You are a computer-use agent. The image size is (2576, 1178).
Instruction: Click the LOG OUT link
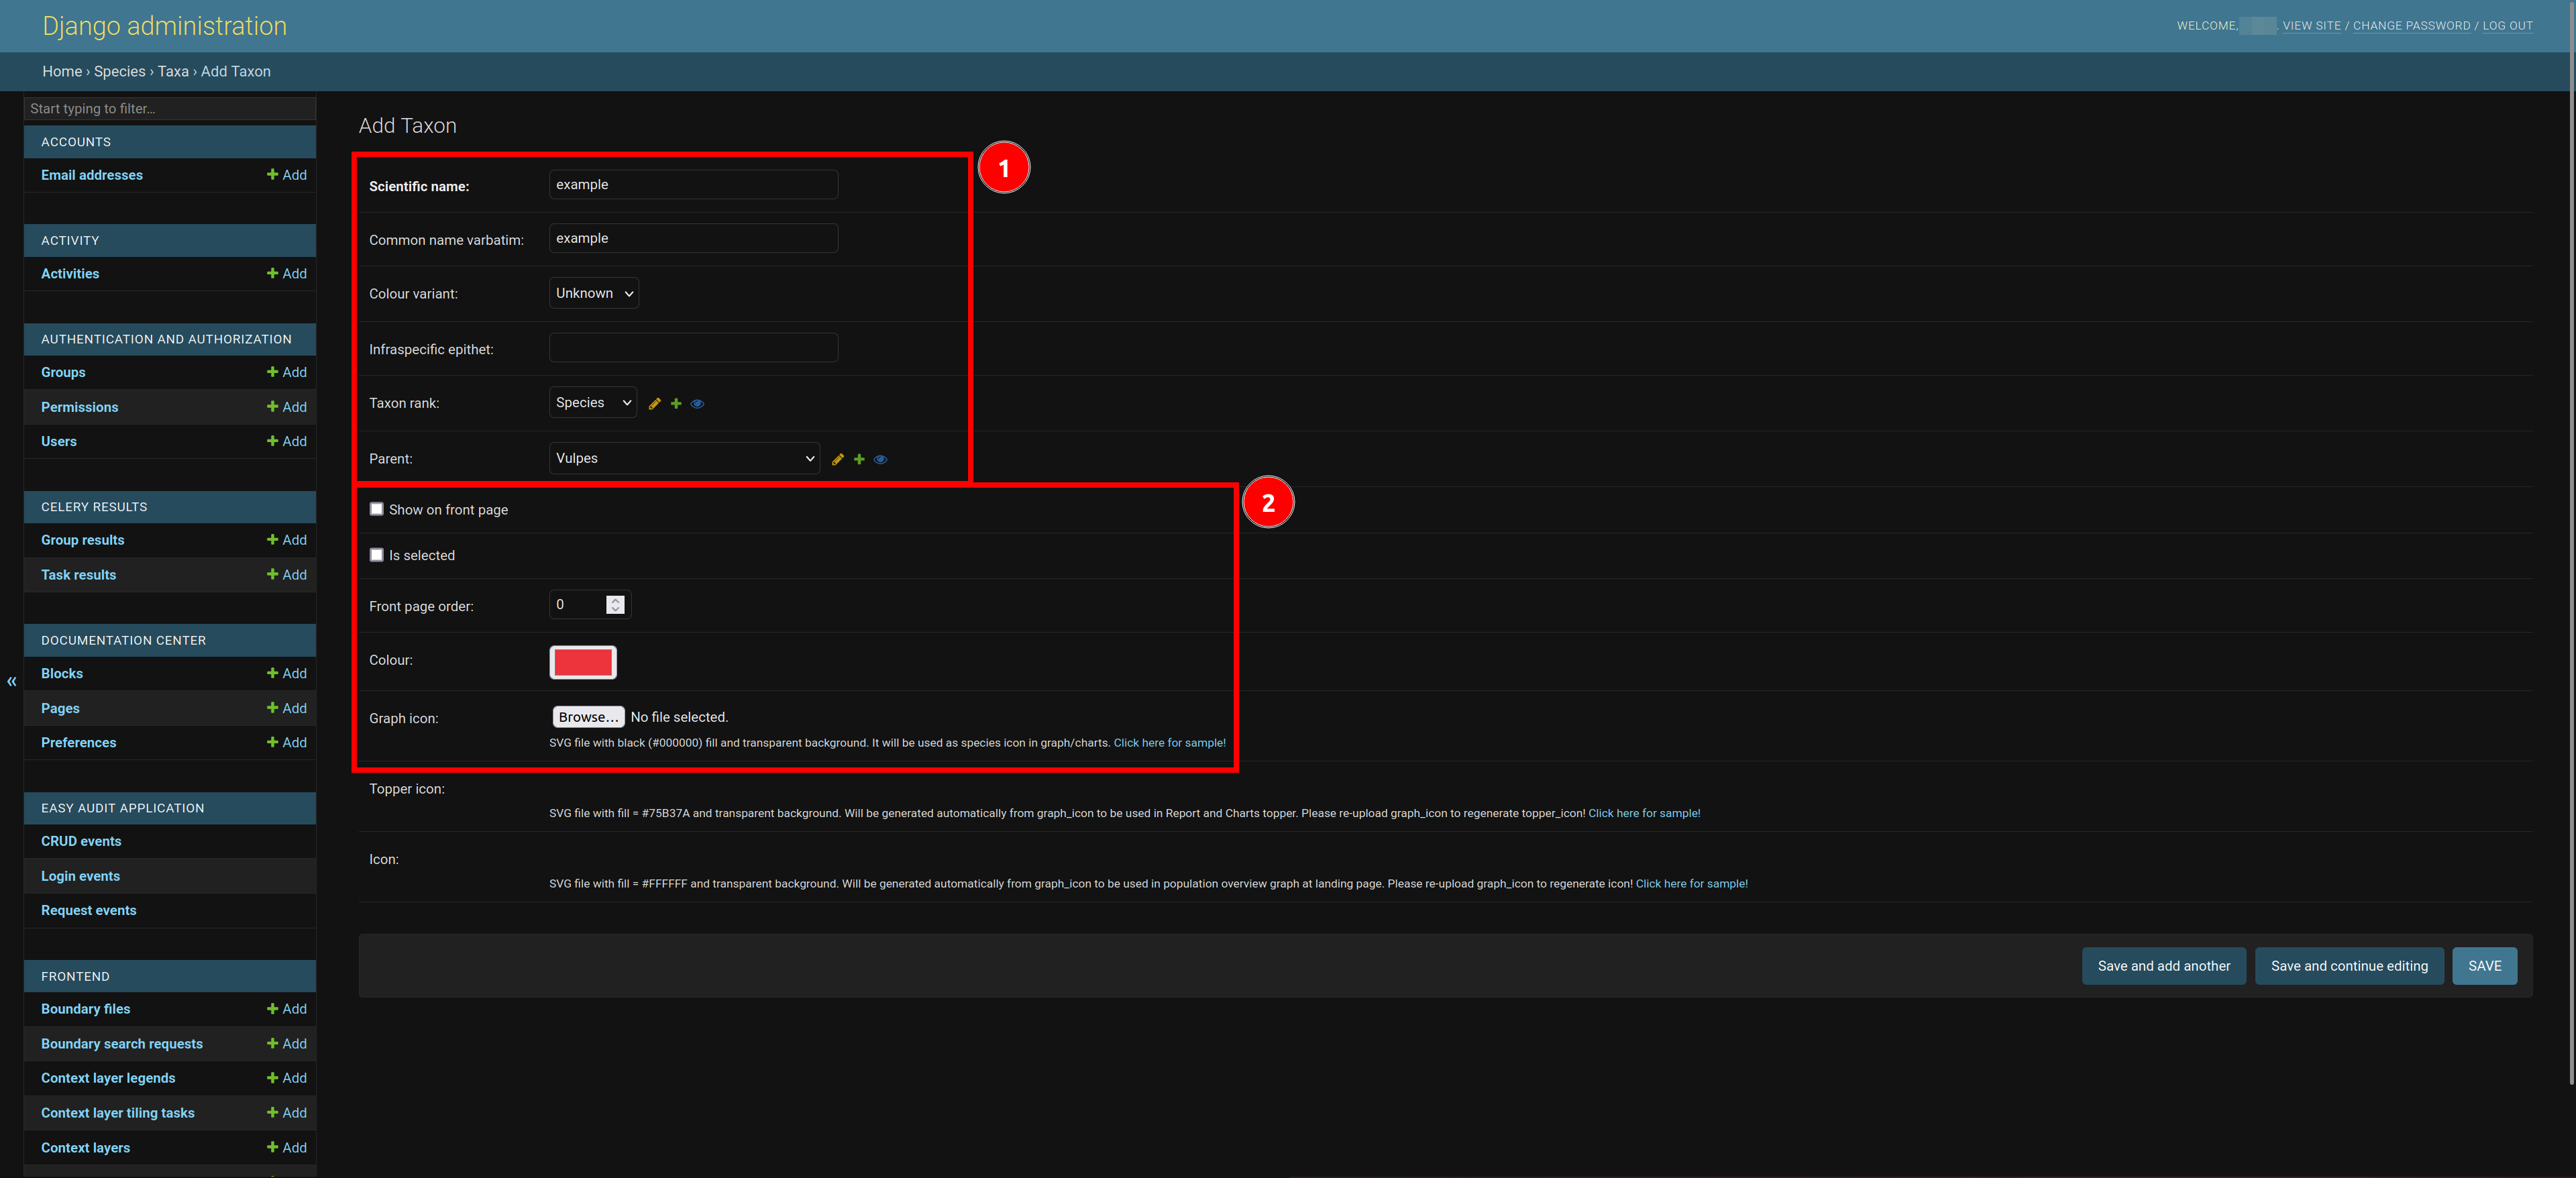(x=2507, y=26)
